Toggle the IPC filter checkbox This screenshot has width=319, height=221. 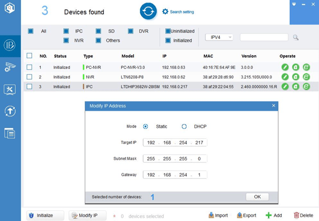click(66, 31)
